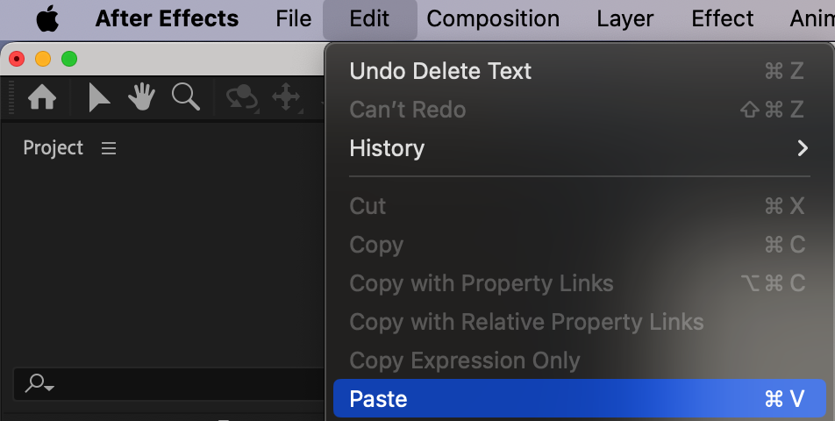The height and width of the screenshot is (421, 835).
Task: Open the Effect menu
Action: point(722,18)
